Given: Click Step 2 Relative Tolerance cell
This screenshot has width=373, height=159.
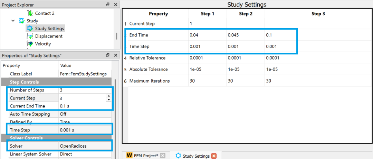Looking at the screenshot, I should point(246,58).
